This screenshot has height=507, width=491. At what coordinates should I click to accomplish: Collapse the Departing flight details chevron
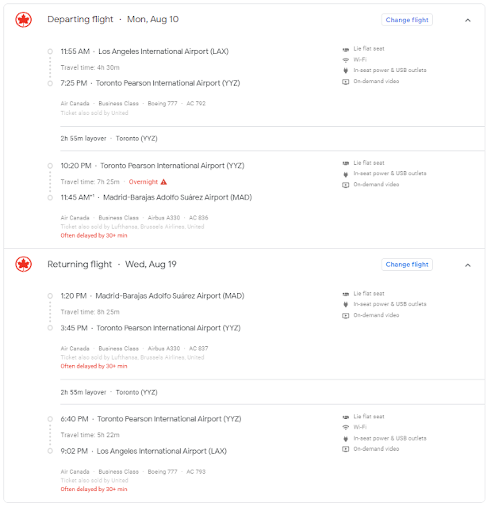[468, 20]
